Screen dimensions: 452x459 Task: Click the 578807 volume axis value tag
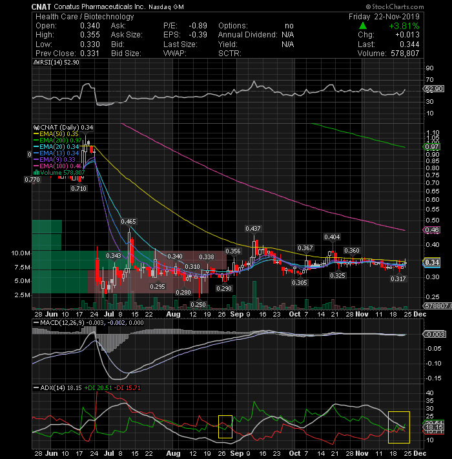point(437,306)
